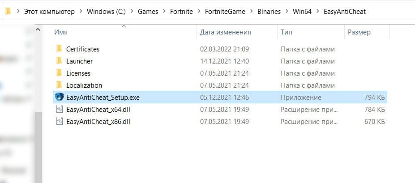Viewport: 415px width, 183px height.
Task: Sort files by the Имя column header
Action: tap(60, 32)
